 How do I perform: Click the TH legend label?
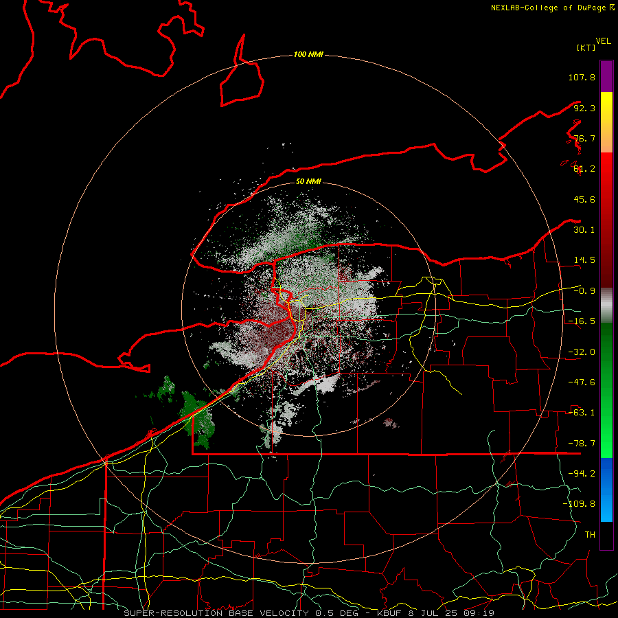pyautogui.click(x=590, y=535)
